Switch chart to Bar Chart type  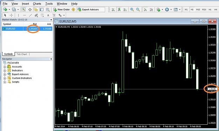click(x=113, y=9)
